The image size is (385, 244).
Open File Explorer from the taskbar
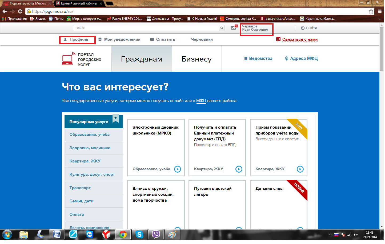(24, 235)
